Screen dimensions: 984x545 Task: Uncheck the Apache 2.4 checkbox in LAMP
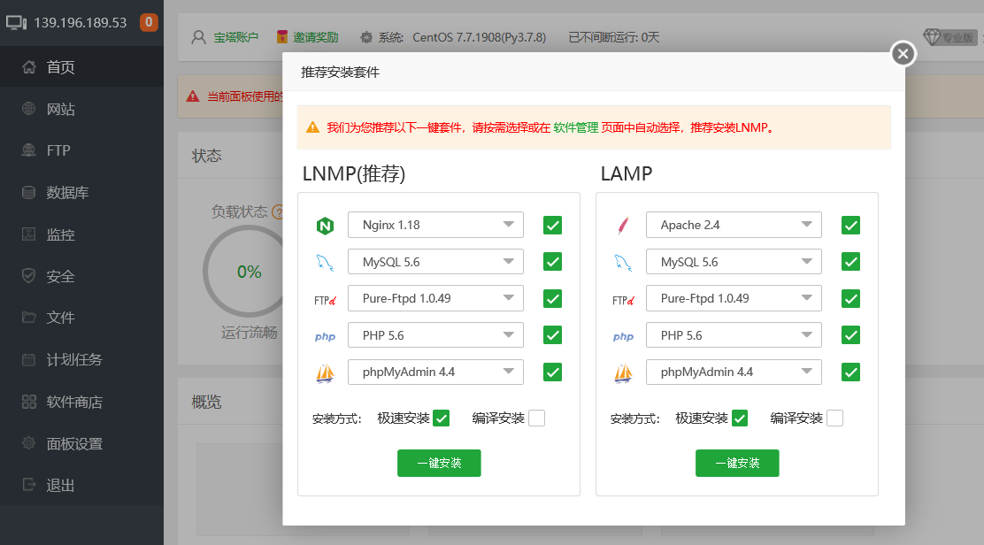(850, 225)
